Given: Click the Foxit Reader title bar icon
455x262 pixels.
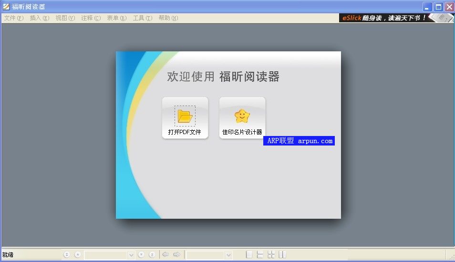Looking at the screenshot, I should [x=6, y=6].
